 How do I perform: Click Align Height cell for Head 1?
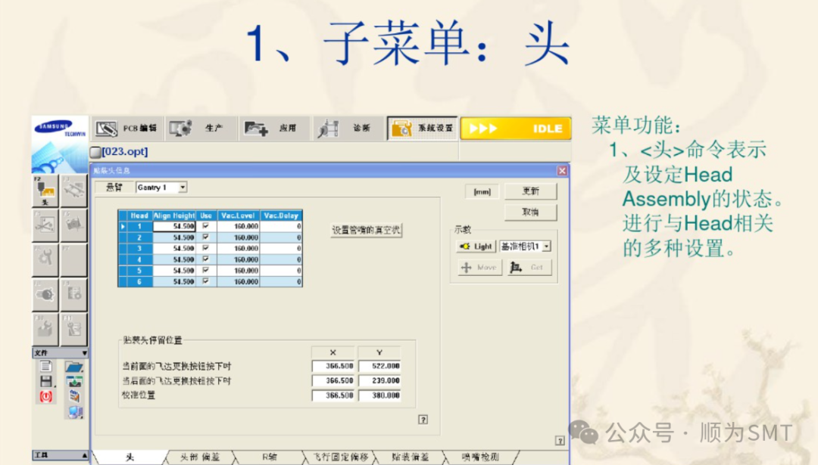coord(174,226)
